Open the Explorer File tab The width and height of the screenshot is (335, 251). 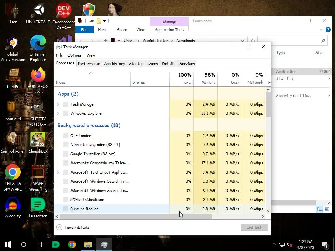coord(84,30)
